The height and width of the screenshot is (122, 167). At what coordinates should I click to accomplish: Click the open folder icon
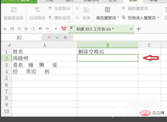(5, 29)
